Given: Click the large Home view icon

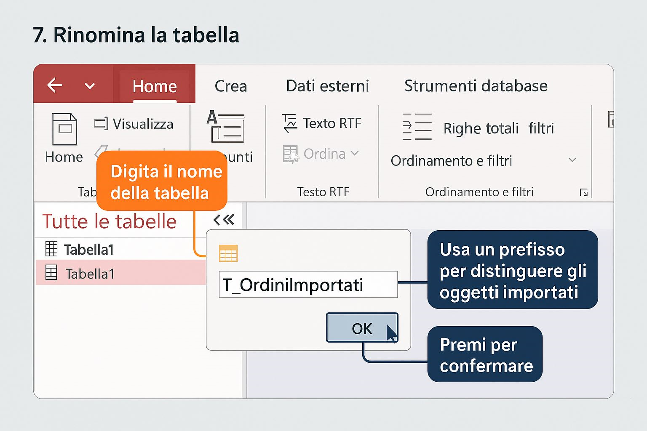Looking at the screenshot, I should coord(64,130).
